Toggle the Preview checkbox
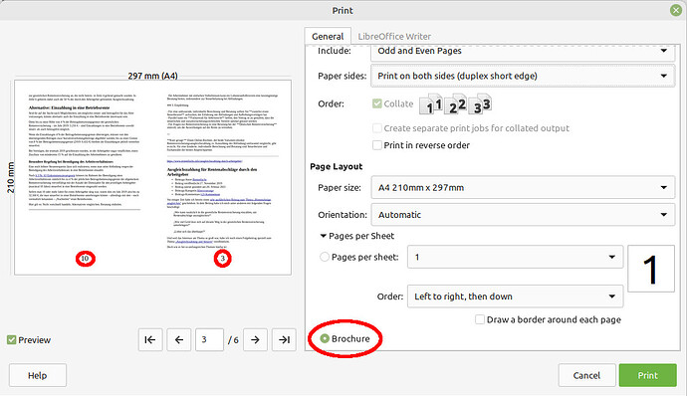This screenshot has width=687, height=396. [x=12, y=340]
